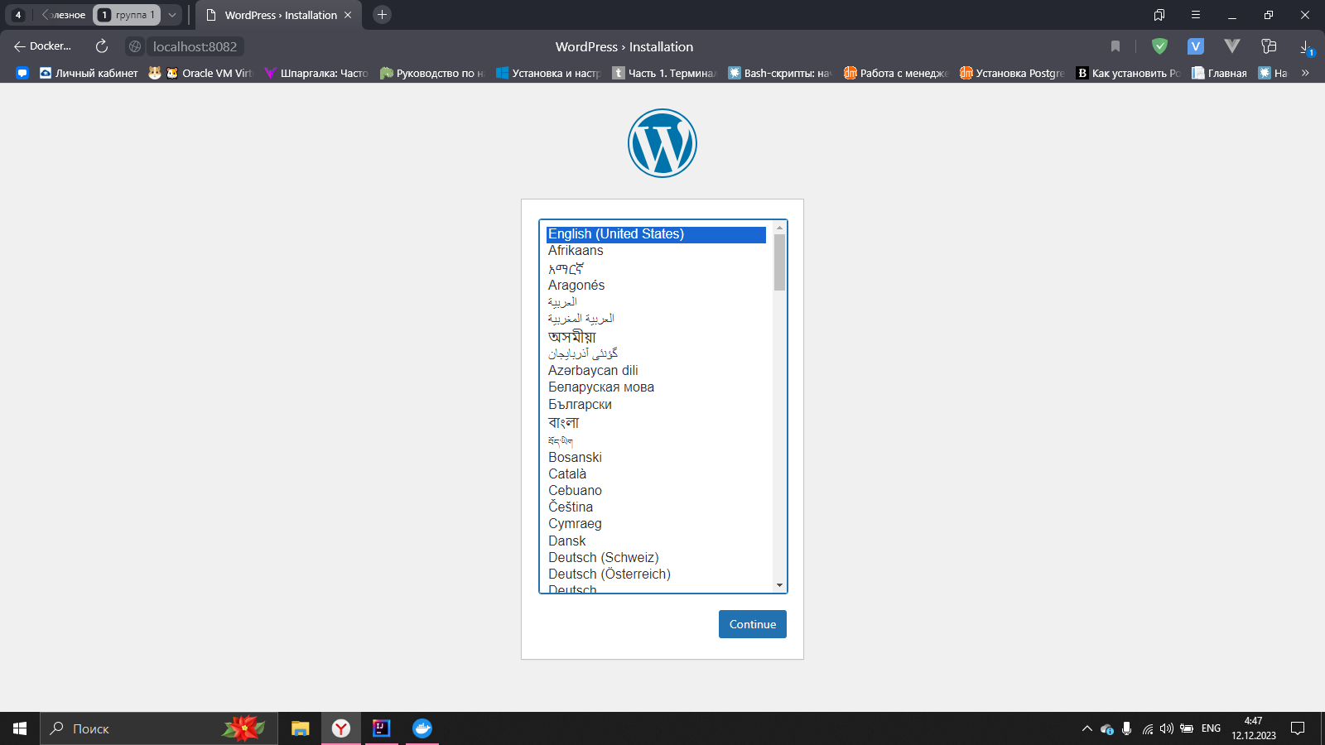
Task: Click the OneDrive cloud tray icon
Action: (1106, 728)
